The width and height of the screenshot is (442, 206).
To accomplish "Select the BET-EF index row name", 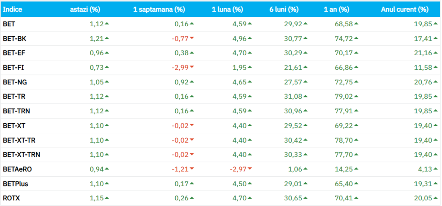I will pos(11,53).
